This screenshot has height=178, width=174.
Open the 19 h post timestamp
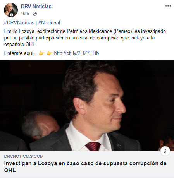click(x=25, y=14)
